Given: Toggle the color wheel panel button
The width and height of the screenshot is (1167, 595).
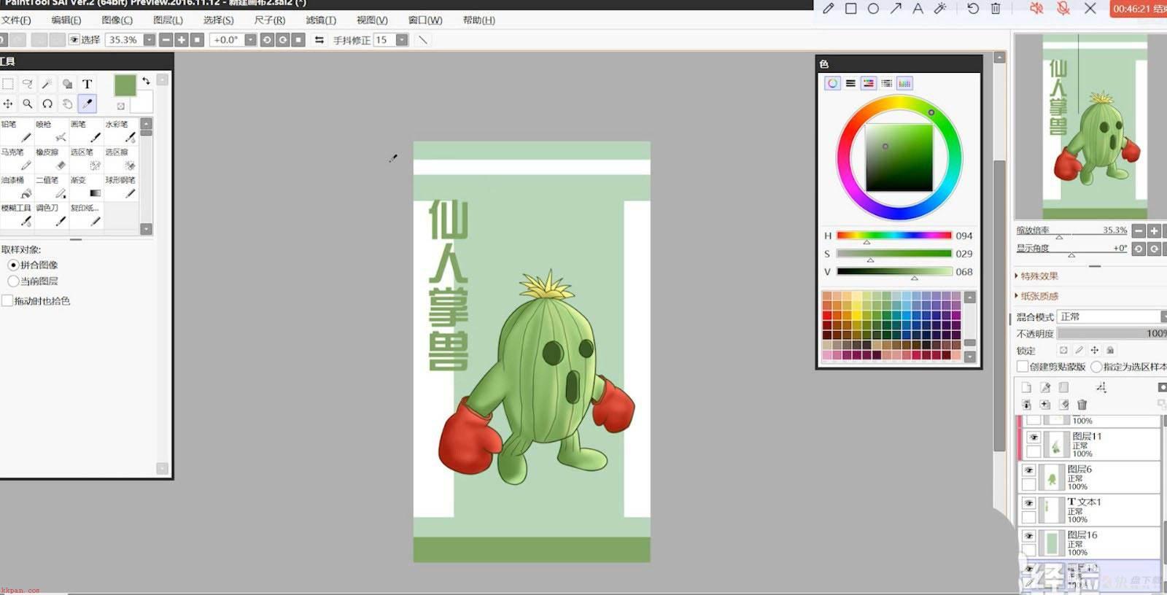Looking at the screenshot, I should click(832, 83).
